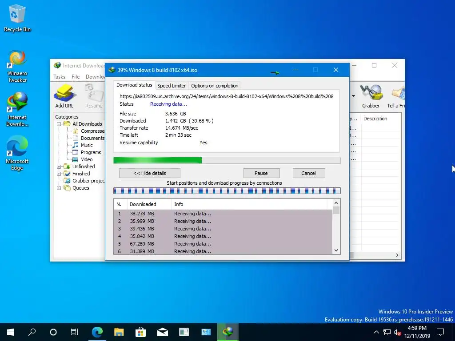The image size is (455, 341).
Task: Select the Documents category
Action: pyautogui.click(x=89, y=138)
